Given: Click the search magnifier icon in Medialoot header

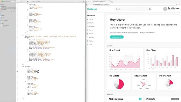Looking at the screenshot, I should [150, 9].
